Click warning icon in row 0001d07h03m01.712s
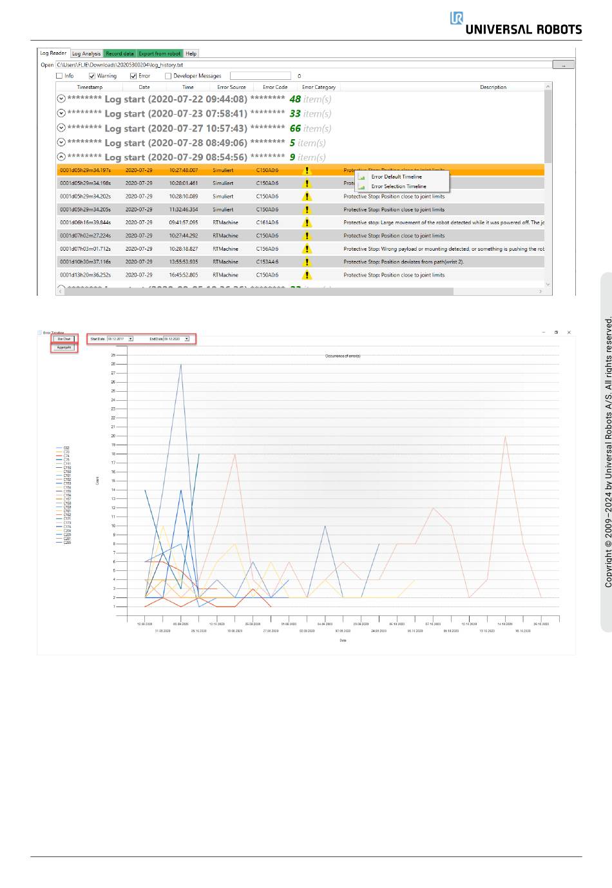The image size is (612, 888). tap(307, 249)
